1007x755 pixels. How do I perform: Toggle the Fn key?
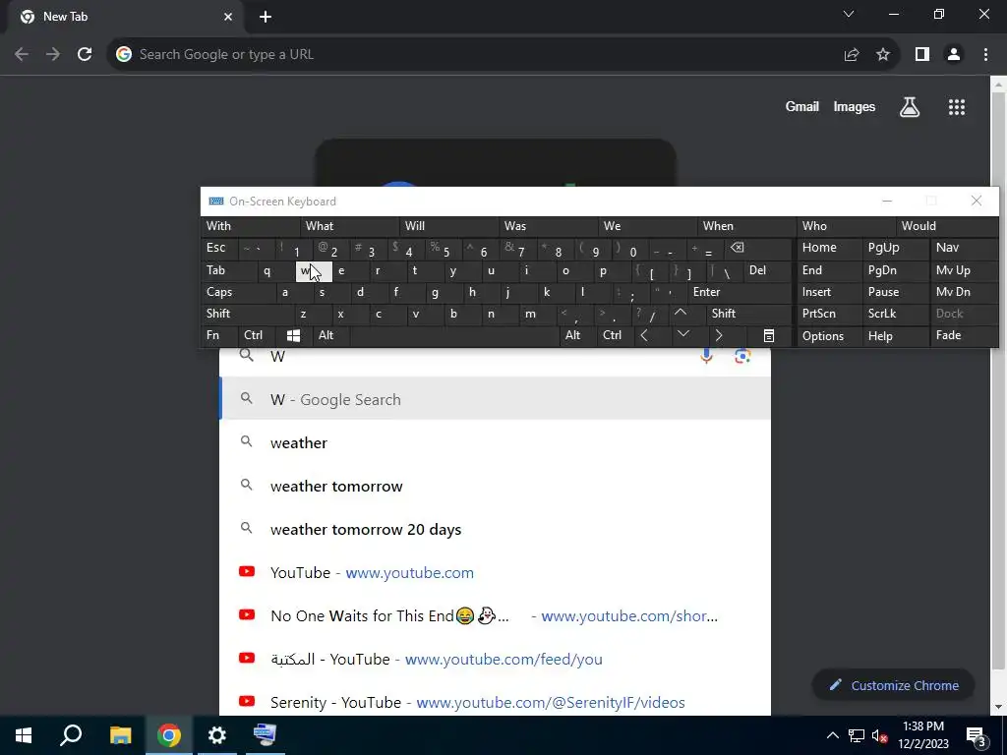[x=219, y=335]
